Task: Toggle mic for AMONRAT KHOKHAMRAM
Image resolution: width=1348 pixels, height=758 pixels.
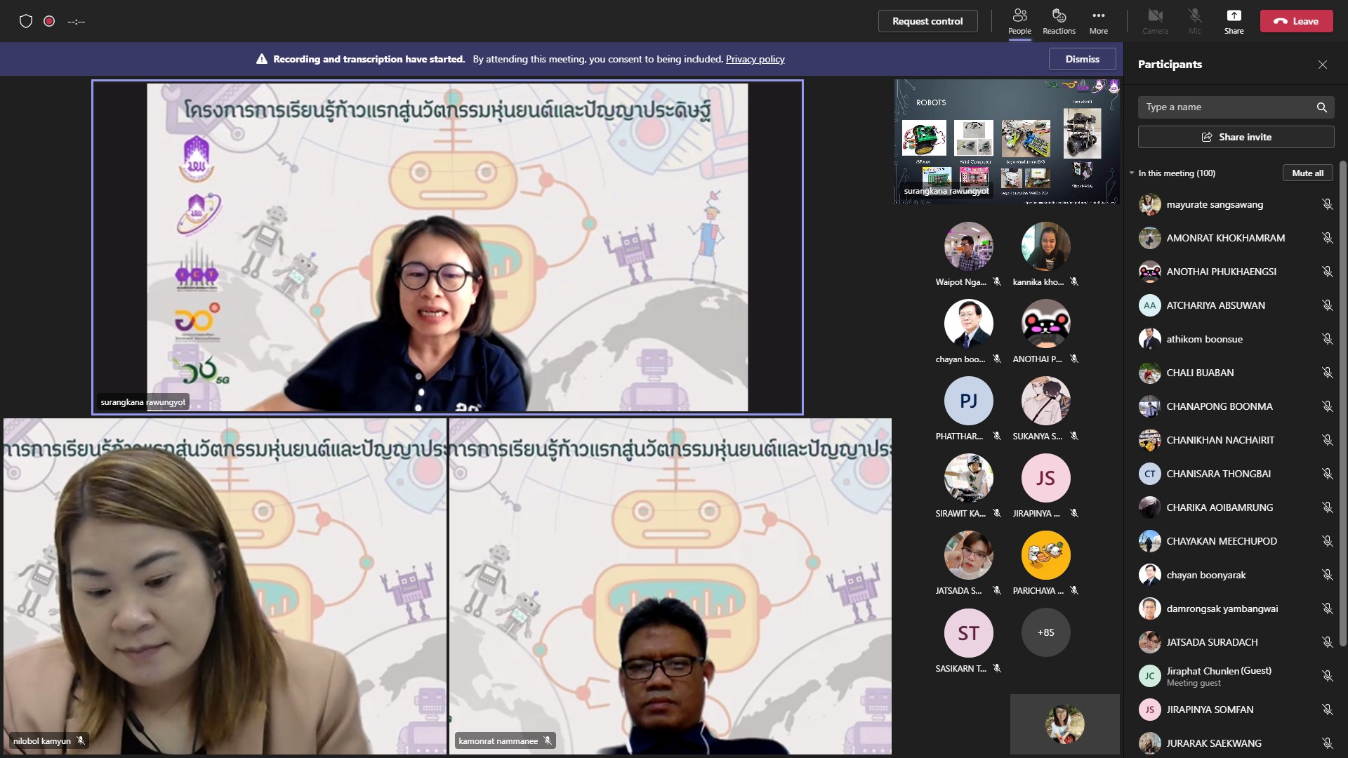Action: click(1327, 238)
